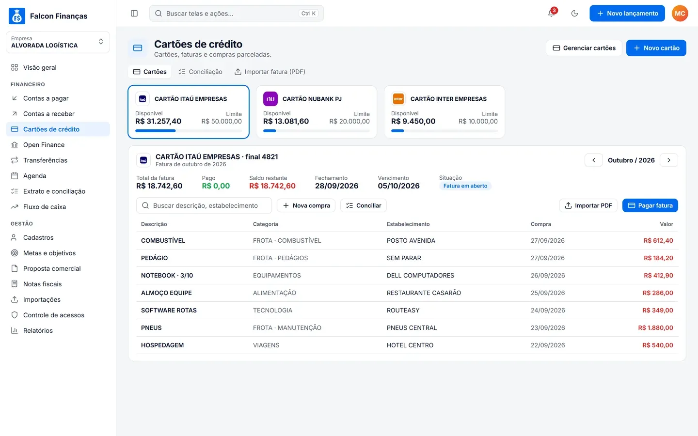Viewport: 698px width, 436px height.
Task: Open Metas e objetivos
Action: point(58,253)
